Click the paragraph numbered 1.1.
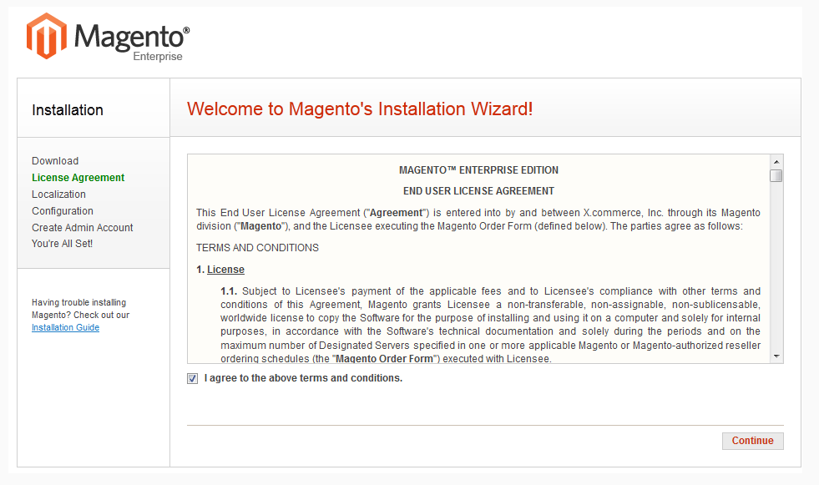The height and width of the screenshot is (485, 819). (490, 325)
